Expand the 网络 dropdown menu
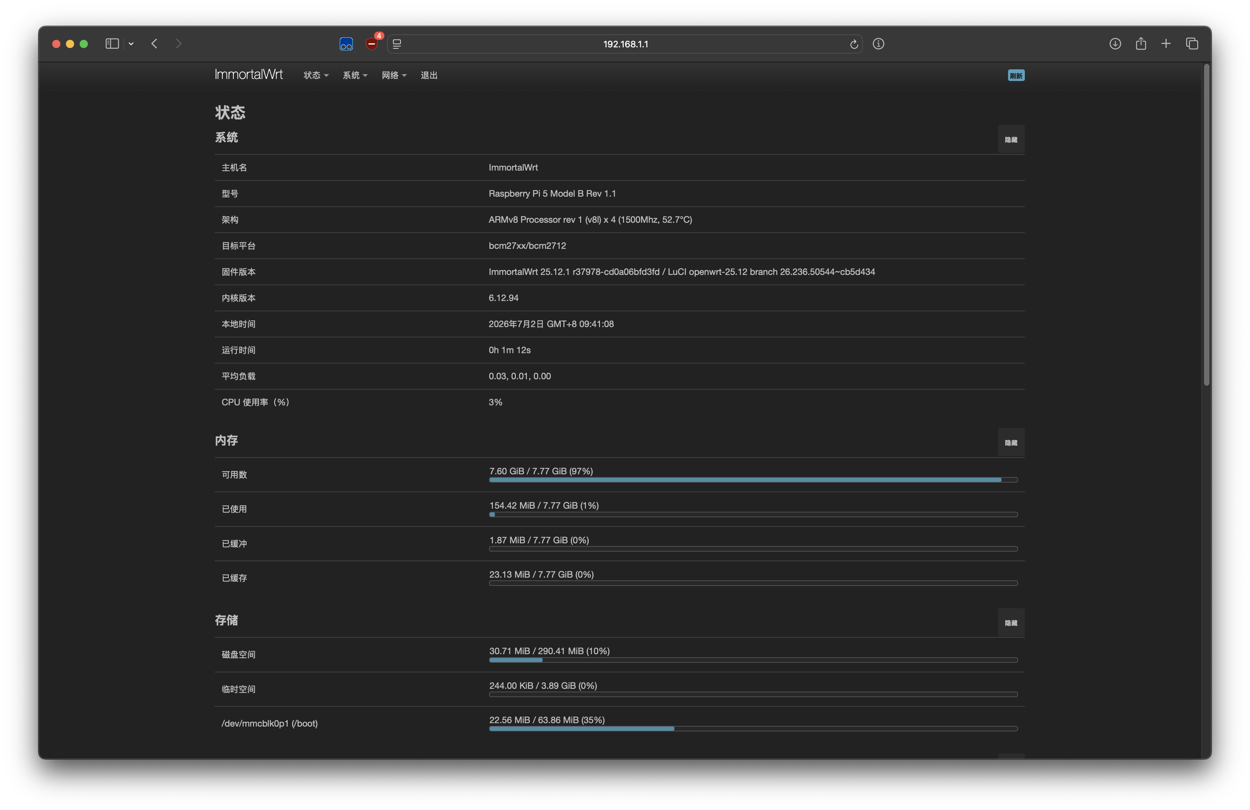The width and height of the screenshot is (1250, 810). tap(394, 75)
